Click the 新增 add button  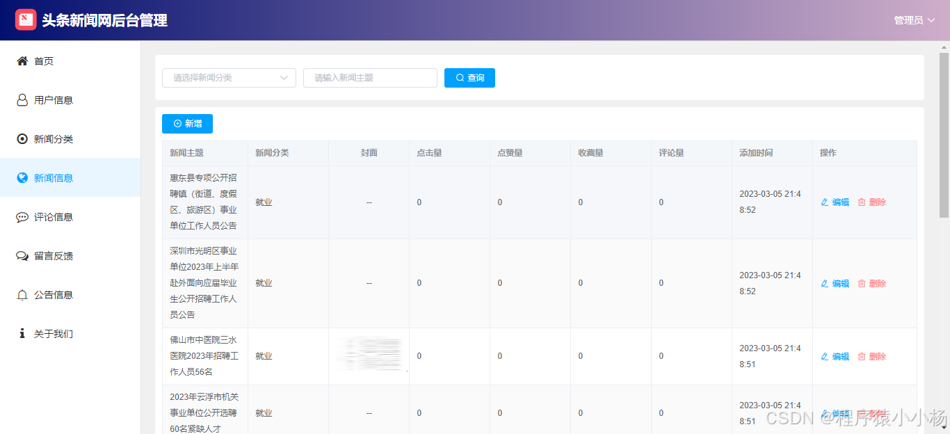pyautogui.click(x=187, y=124)
